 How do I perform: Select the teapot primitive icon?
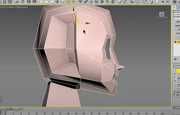[57, 2]
